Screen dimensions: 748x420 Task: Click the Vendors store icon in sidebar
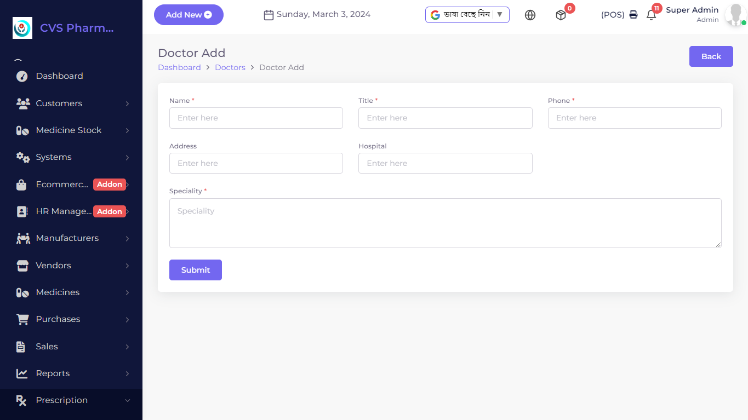[x=22, y=265]
